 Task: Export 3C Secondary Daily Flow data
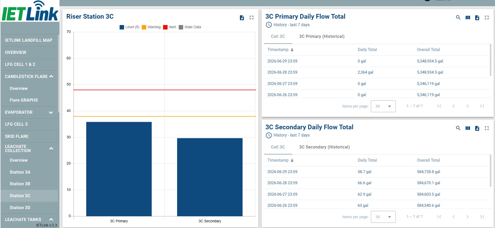pyautogui.click(x=477, y=128)
